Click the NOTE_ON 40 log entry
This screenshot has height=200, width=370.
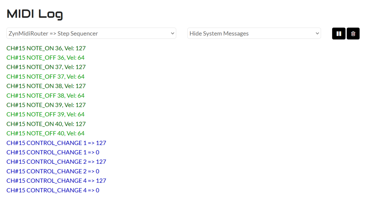click(46, 124)
